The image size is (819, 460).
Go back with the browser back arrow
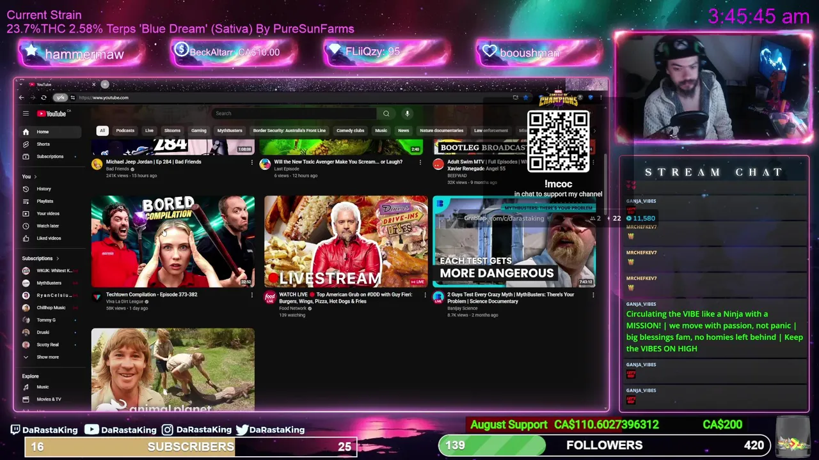point(21,98)
